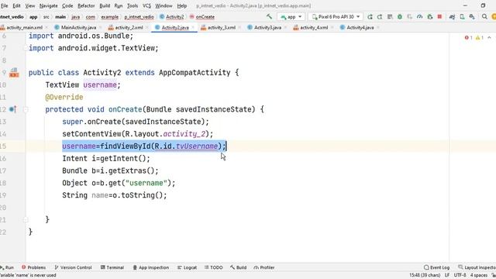Image resolution: width=496 pixels, height=279 pixels.
Task: Click the green Debug bug icon
Action: tap(400, 17)
